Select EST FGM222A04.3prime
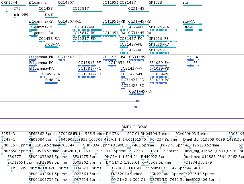Screen dimensions: 244x184 pyautogui.click(x=167, y=174)
